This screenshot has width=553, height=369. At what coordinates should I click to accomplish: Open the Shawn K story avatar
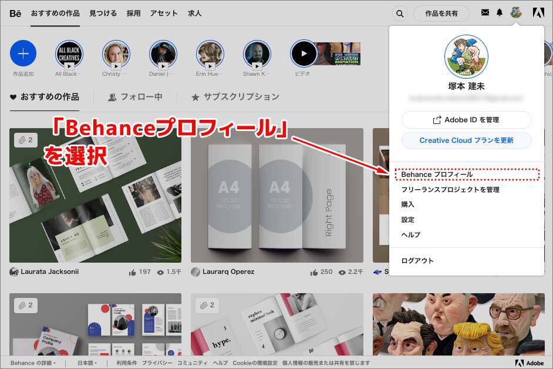click(x=257, y=54)
